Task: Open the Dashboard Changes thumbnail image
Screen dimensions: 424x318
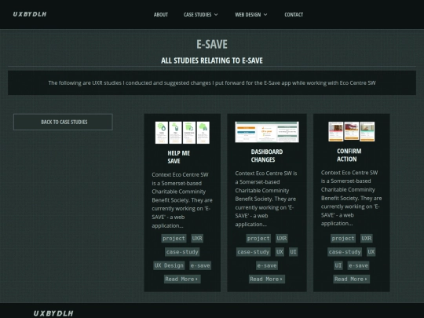Action: tap(267, 132)
